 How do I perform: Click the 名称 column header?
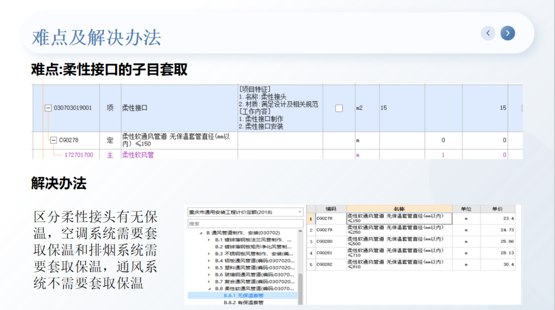(399, 209)
